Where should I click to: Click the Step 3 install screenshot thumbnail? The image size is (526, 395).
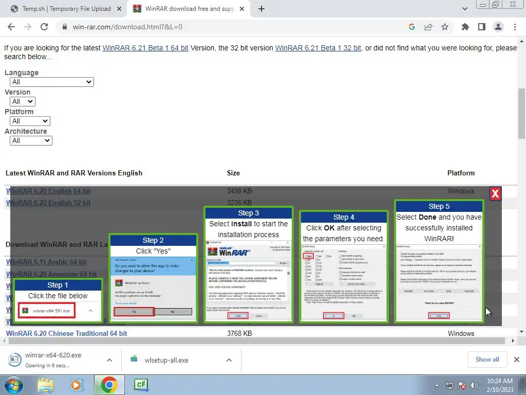(248, 280)
